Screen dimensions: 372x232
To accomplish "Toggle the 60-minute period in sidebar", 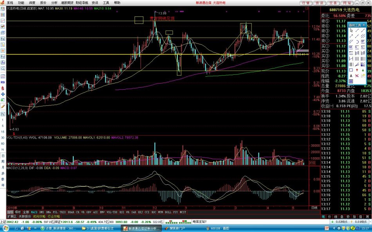I will pos(3,144).
